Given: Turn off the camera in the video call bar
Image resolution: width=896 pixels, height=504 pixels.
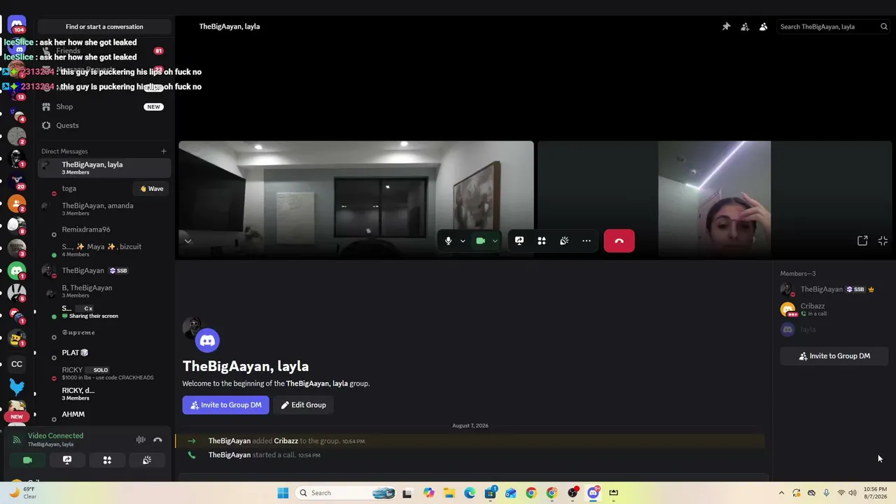Looking at the screenshot, I should point(480,241).
